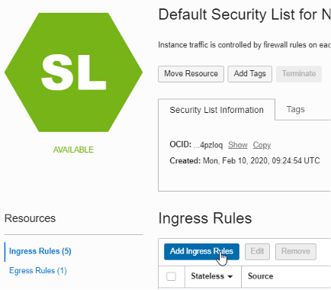Click the Add Ingress Rules button
Screen dimensions: 331x290
click(x=201, y=252)
